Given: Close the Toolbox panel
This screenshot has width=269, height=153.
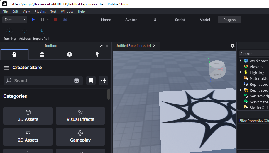Looking at the screenshot, I should coord(107,46).
